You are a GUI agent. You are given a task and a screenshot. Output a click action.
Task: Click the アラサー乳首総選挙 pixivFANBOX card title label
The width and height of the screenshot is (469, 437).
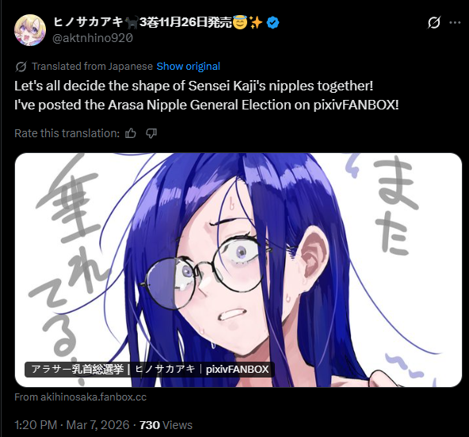click(x=150, y=370)
